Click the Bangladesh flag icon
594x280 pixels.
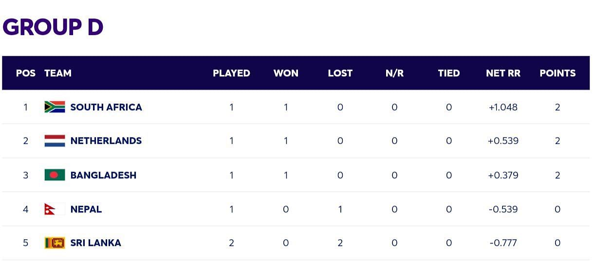(x=55, y=175)
